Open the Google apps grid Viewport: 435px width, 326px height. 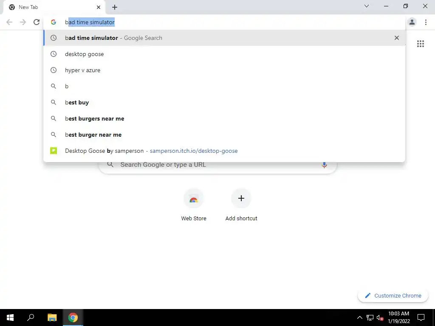click(x=420, y=44)
